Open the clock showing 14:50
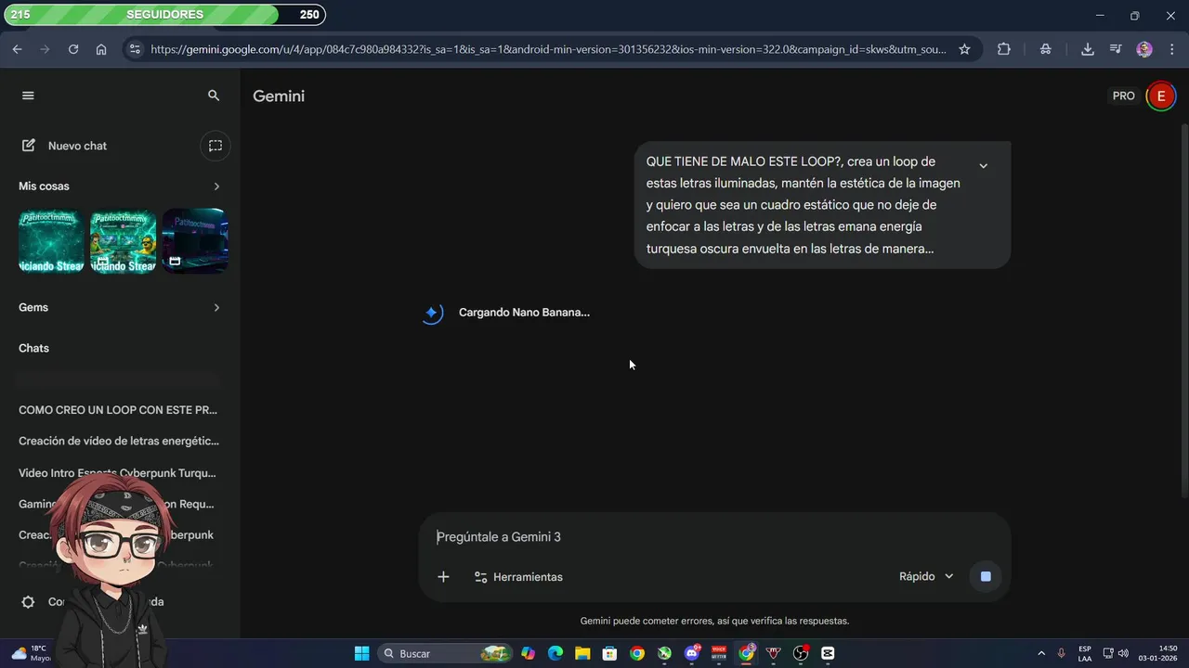 coord(1158,653)
